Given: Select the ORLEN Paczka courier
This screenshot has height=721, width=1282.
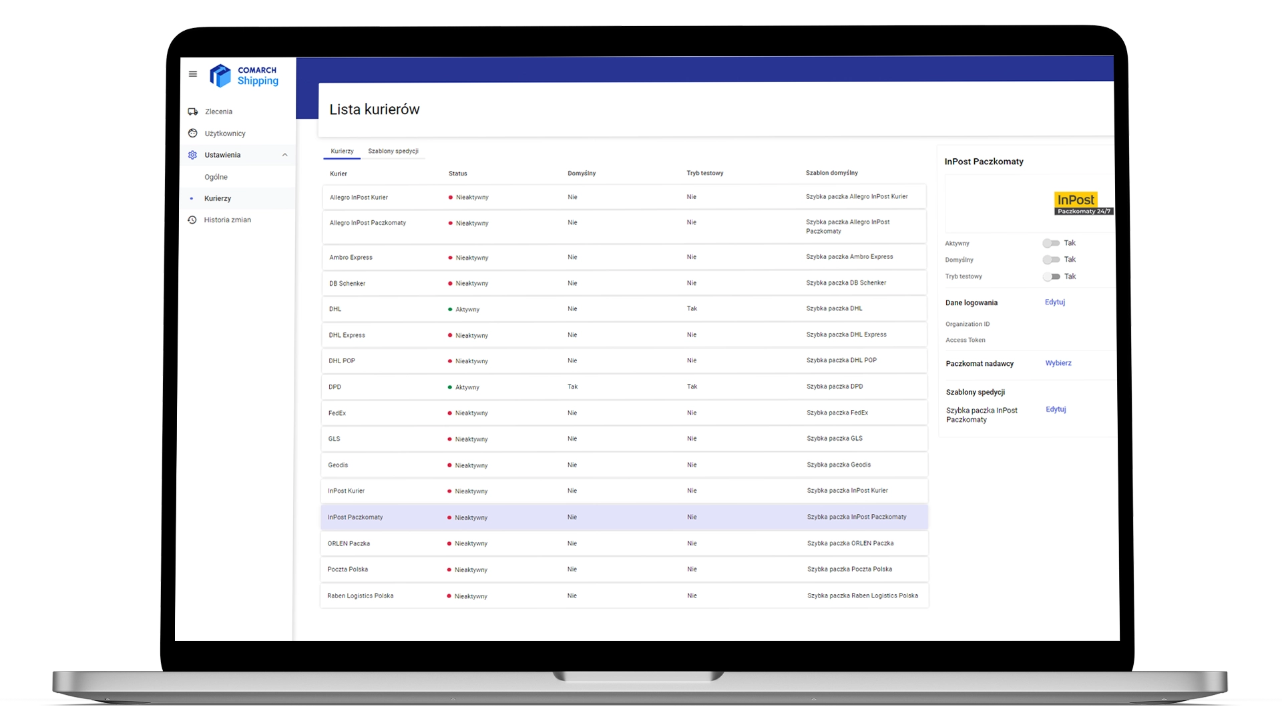Looking at the screenshot, I should tap(624, 543).
